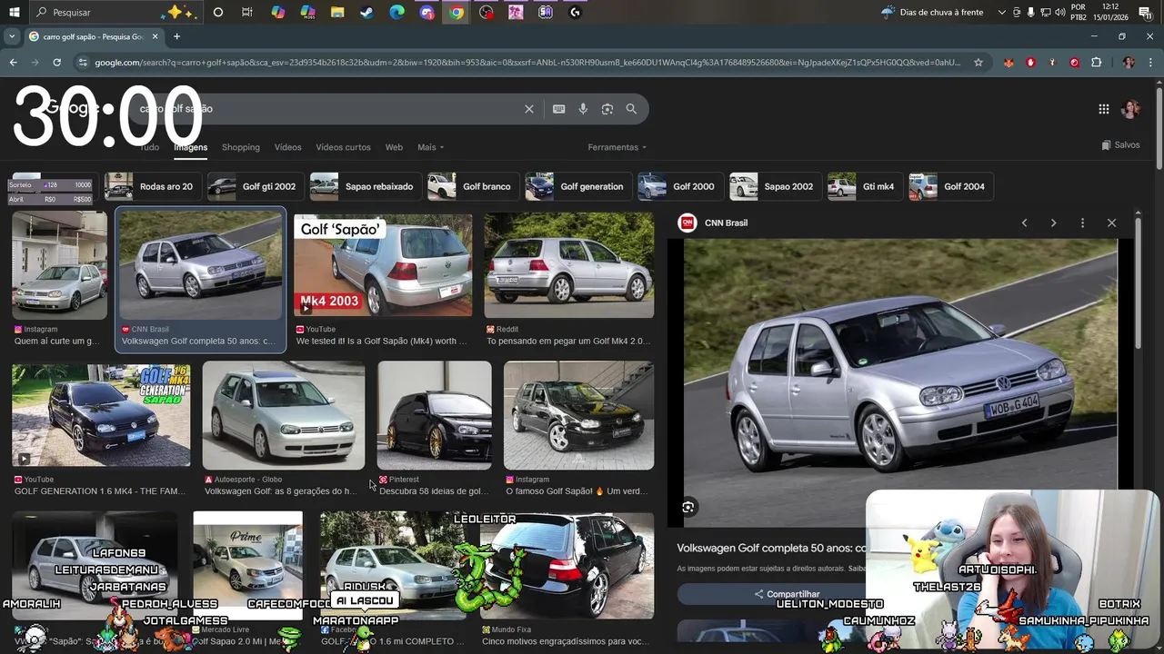
Task: Open a new Chrome tab
Action: [x=176, y=36]
